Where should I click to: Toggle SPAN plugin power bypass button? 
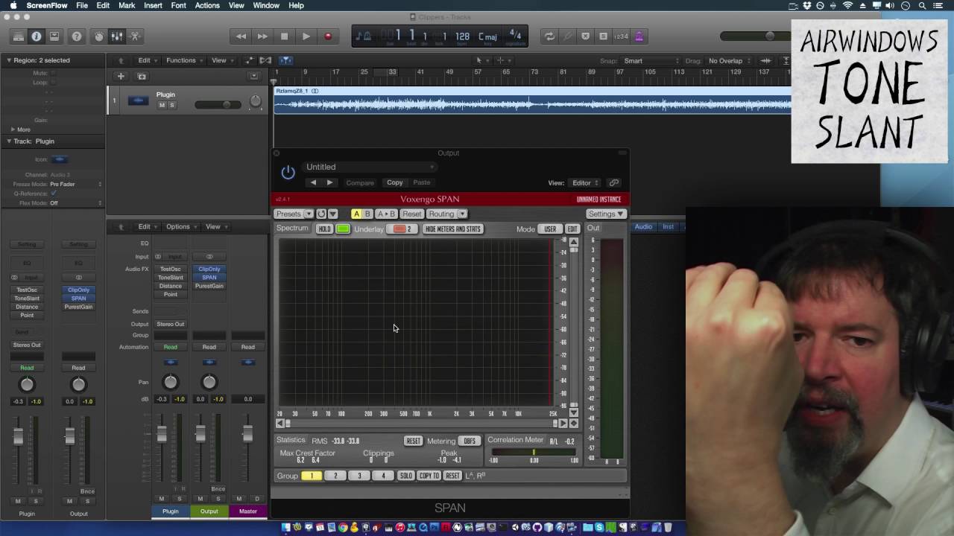288,173
